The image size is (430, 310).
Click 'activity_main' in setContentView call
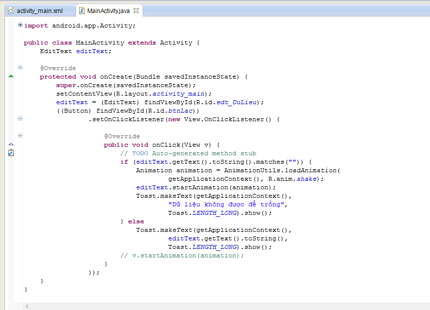click(179, 94)
